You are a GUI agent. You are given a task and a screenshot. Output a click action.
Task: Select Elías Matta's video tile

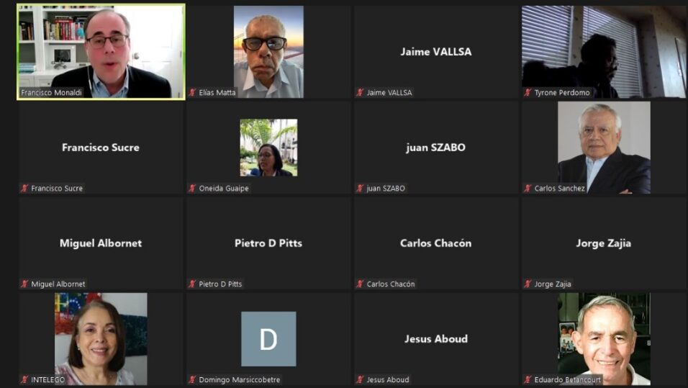[x=268, y=52]
